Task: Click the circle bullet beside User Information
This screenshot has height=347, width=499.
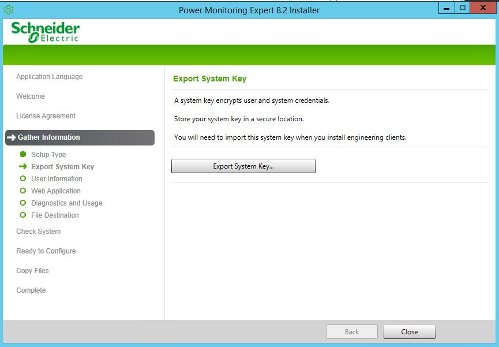Action: [x=23, y=179]
